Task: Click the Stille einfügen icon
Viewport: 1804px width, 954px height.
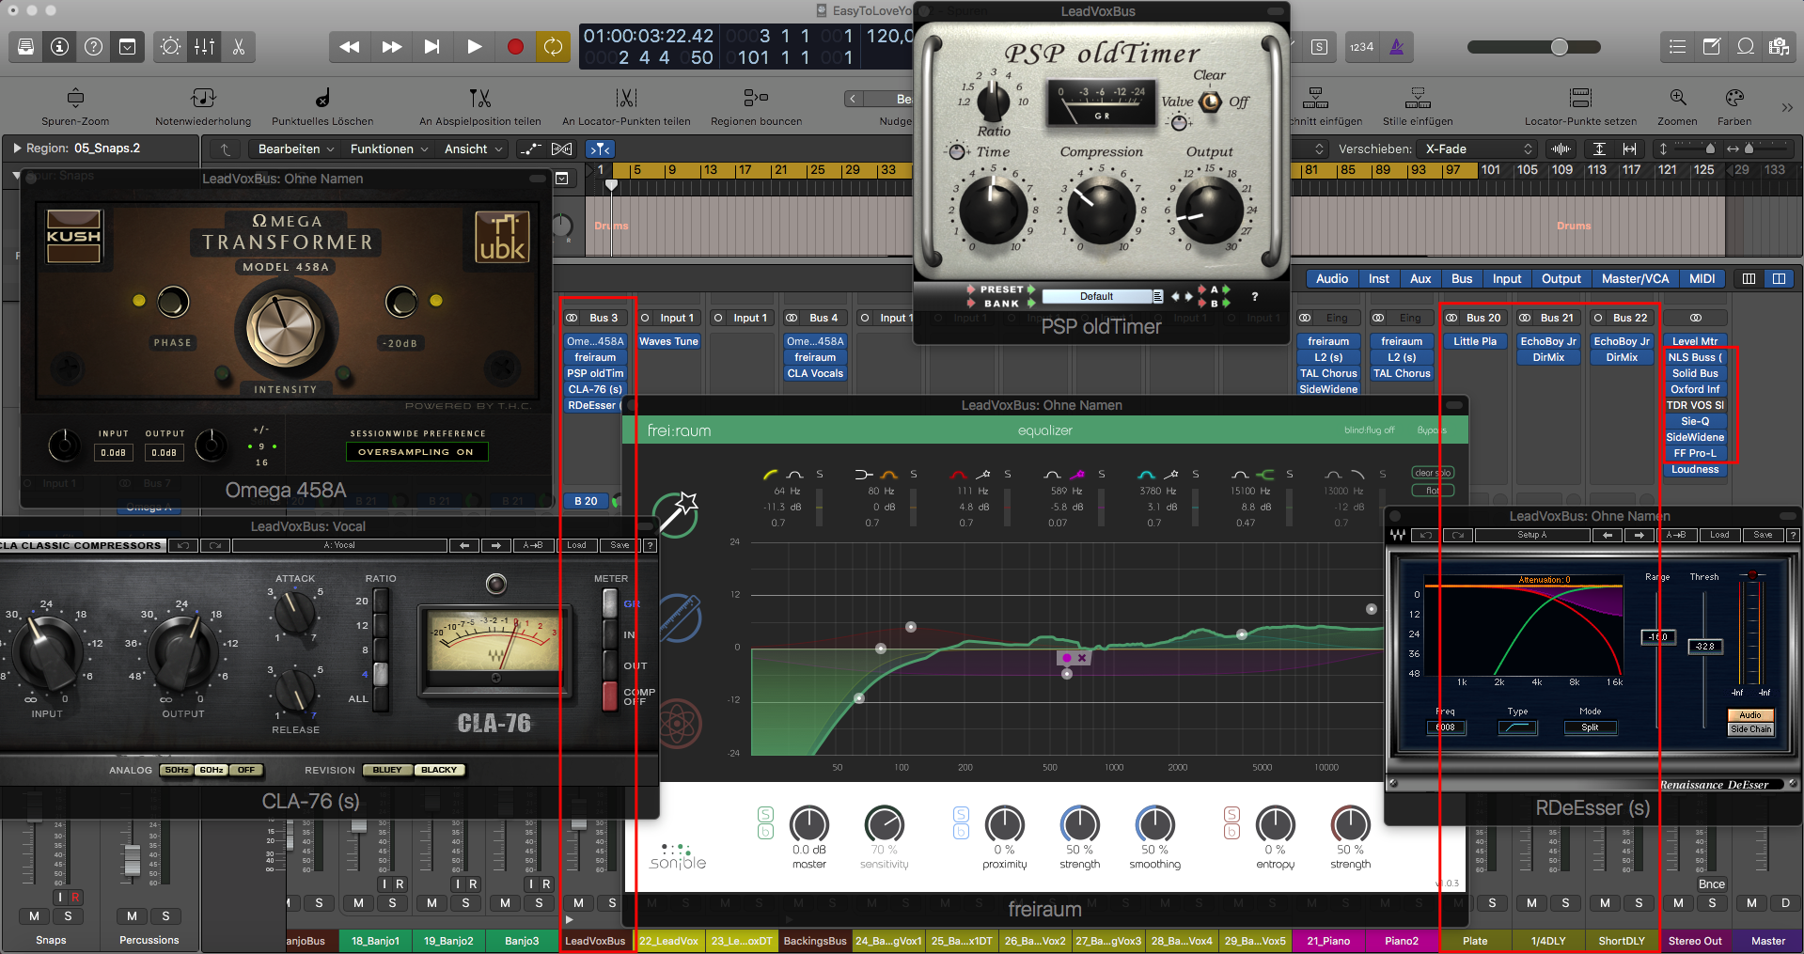Action: 1418,98
